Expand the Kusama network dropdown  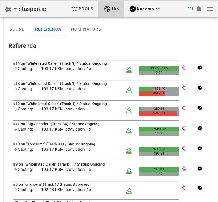tap(145, 9)
